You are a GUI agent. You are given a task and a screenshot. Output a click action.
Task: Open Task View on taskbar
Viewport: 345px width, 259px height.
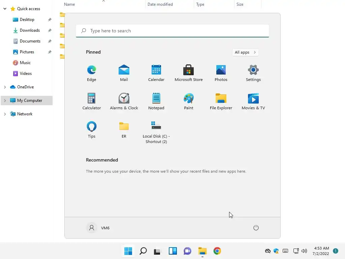(157, 251)
